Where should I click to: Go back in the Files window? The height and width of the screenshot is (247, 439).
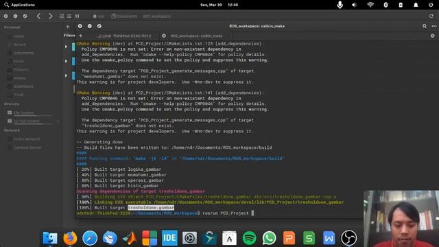tap(38, 16)
